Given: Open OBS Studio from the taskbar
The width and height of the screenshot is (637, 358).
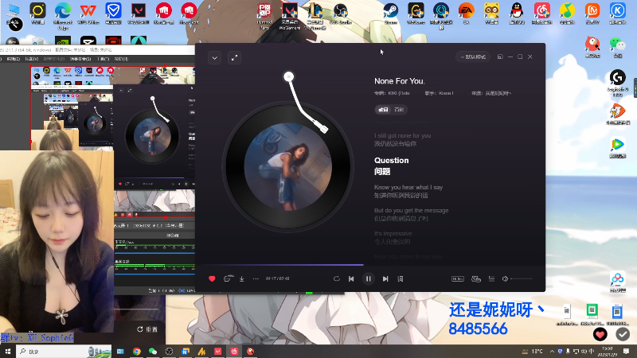Looking at the screenshot, I should tap(169, 352).
